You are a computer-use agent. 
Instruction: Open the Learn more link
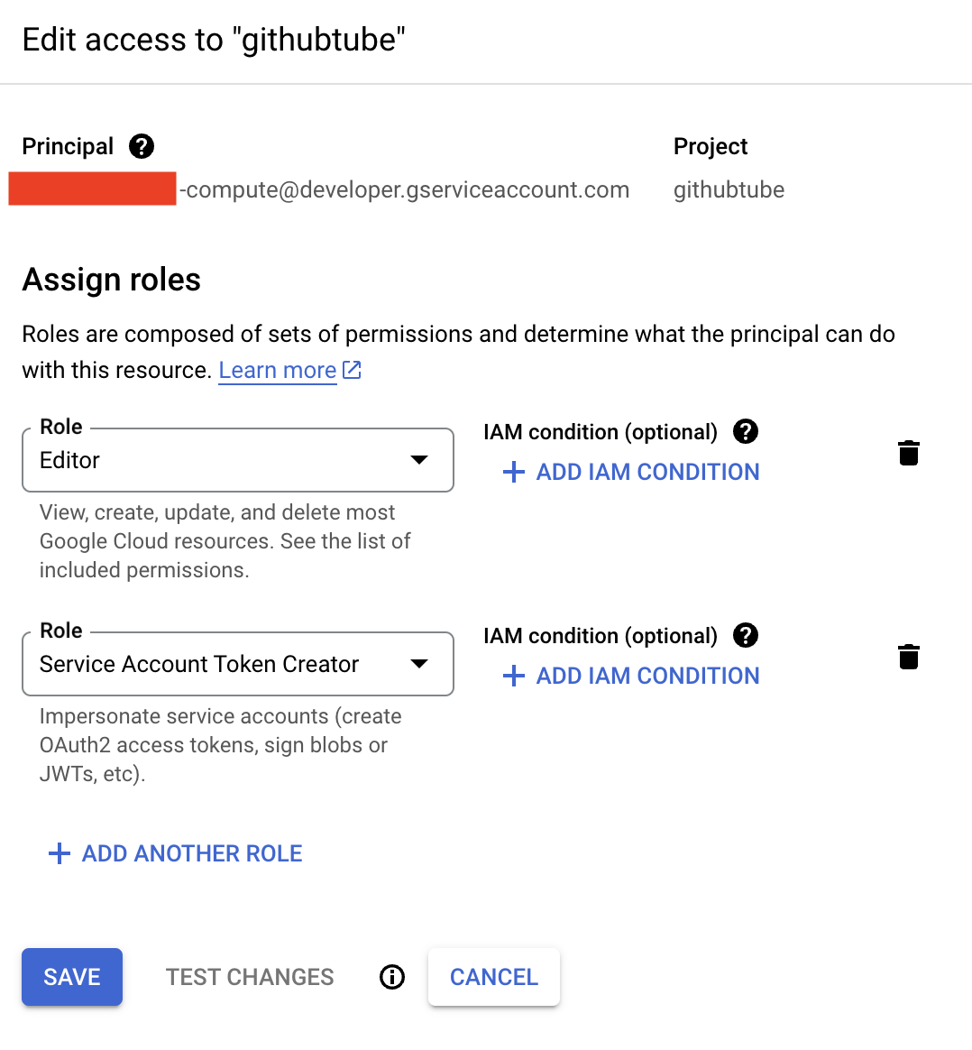click(x=277, y=370)
